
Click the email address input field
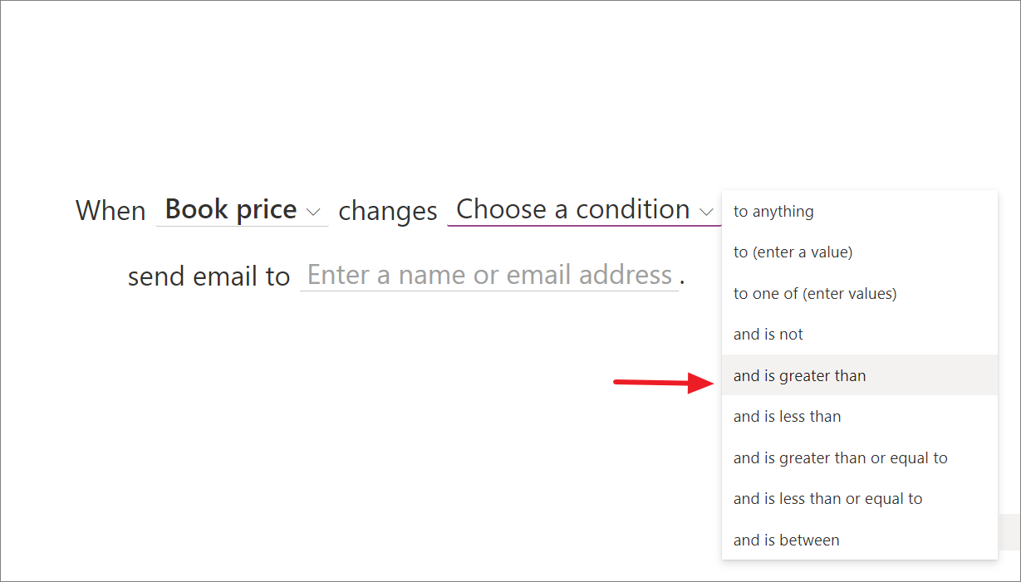(x=489, y=275)
